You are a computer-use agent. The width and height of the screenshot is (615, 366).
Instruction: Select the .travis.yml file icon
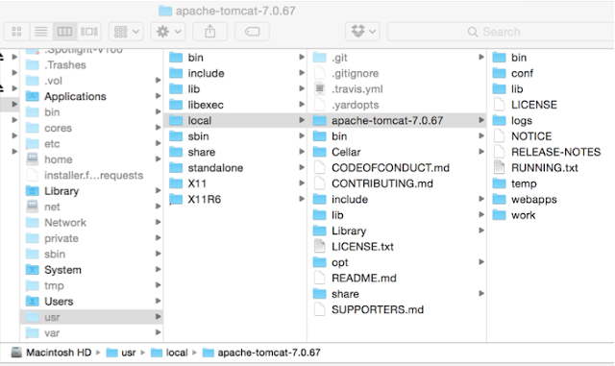click(320, 89)
